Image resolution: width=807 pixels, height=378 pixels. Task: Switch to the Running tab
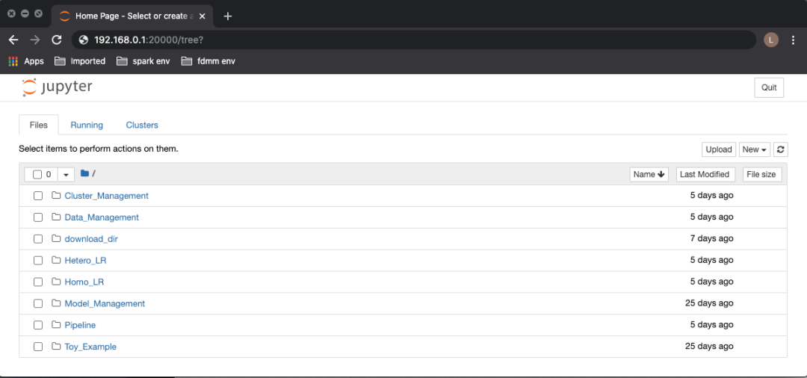tap(87, 125)
